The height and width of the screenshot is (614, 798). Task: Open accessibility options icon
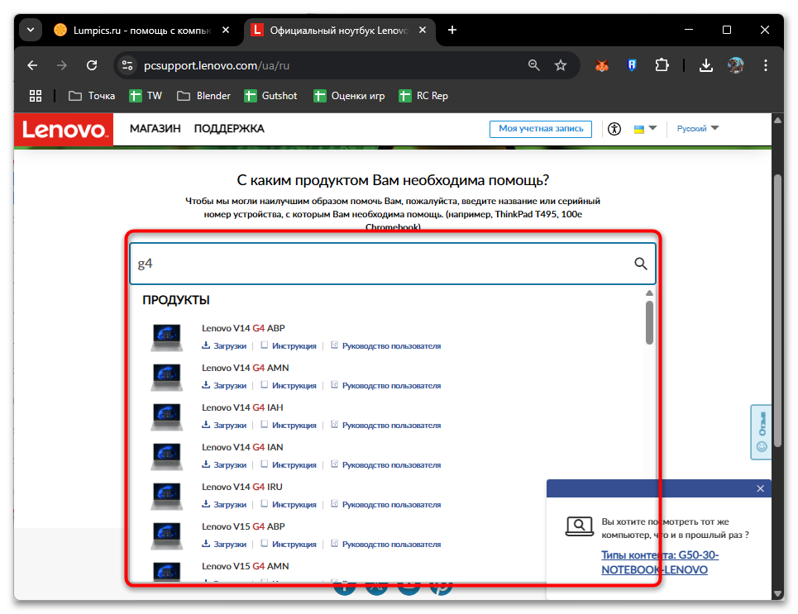(614, 129)
